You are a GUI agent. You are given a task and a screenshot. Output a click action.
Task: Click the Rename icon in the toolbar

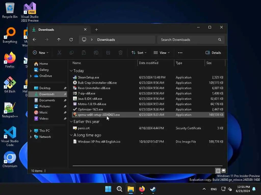[x=96, y=53]
